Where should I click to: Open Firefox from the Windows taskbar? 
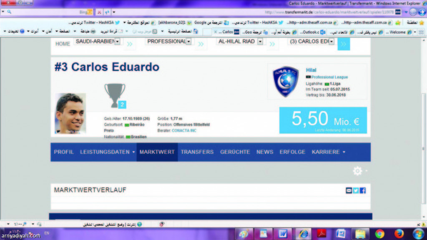tap(399, 234)
